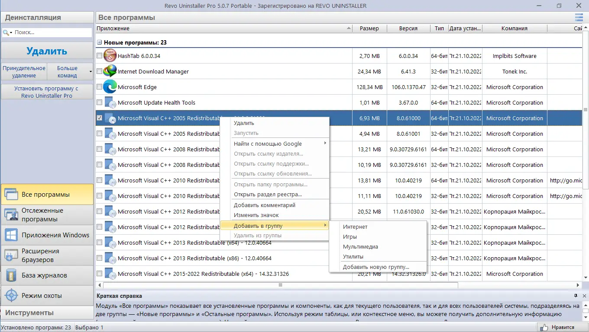Tick the Internet Download Manager checkbox

(100, 71)
